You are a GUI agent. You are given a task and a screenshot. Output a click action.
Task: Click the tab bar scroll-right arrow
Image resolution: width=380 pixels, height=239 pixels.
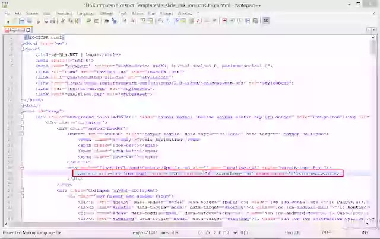(374, 30)
